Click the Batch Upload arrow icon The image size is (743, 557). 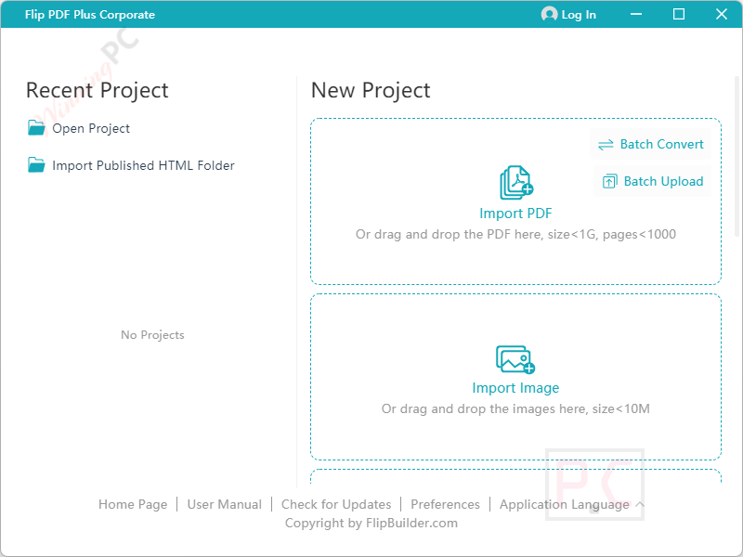(610, 181)
